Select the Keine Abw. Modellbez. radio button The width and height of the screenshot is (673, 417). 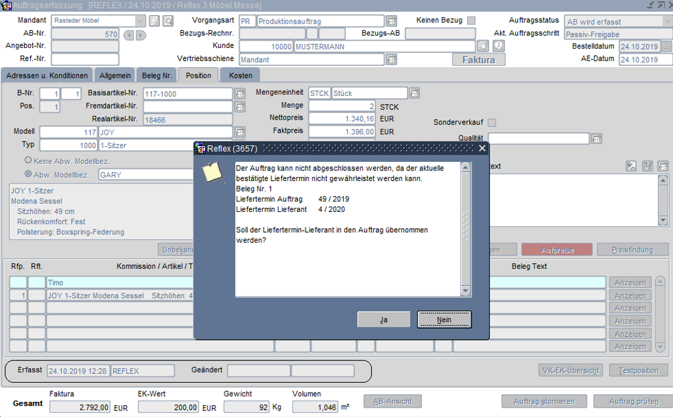tap(28, 160)
